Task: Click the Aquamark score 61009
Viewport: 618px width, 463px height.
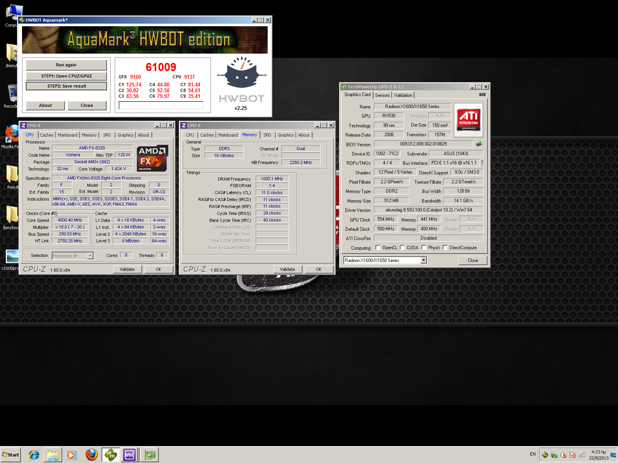Action: point(161,67)
